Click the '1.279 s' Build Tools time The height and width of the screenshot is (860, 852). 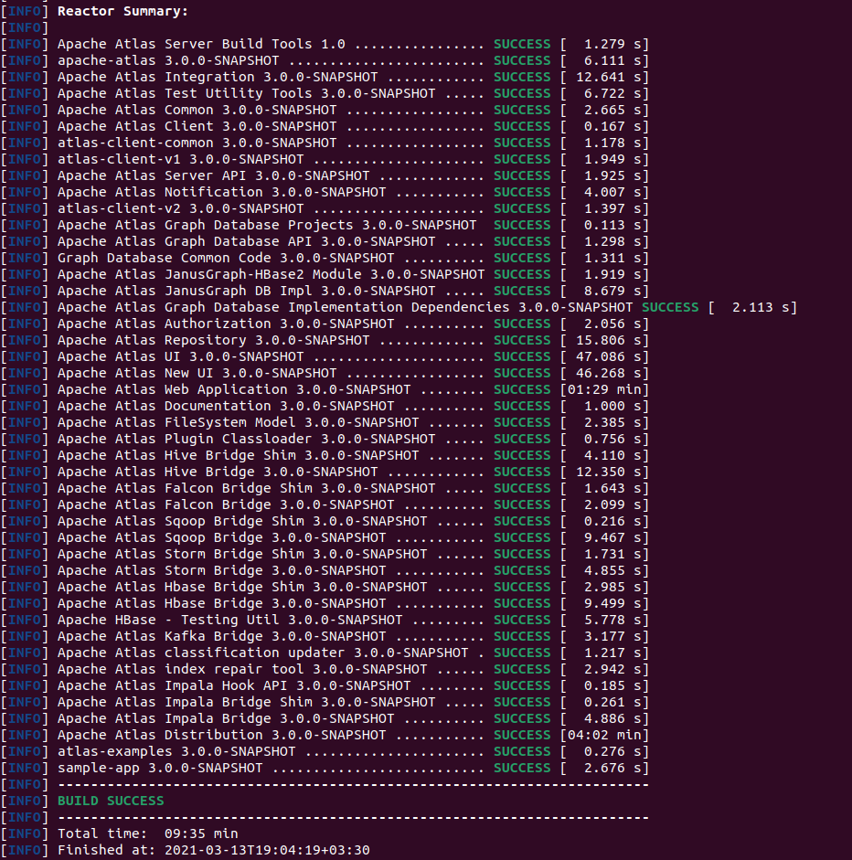pyautogui.click(x=612, y=44)
